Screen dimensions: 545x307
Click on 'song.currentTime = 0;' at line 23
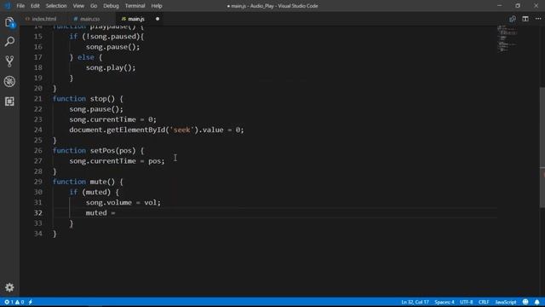tap(112, 119)
